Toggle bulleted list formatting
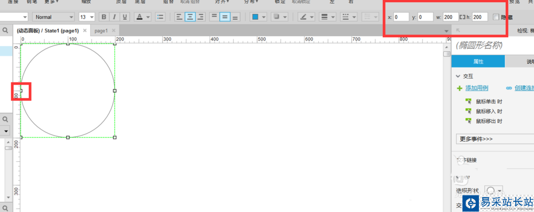 [x=160, y=17]
